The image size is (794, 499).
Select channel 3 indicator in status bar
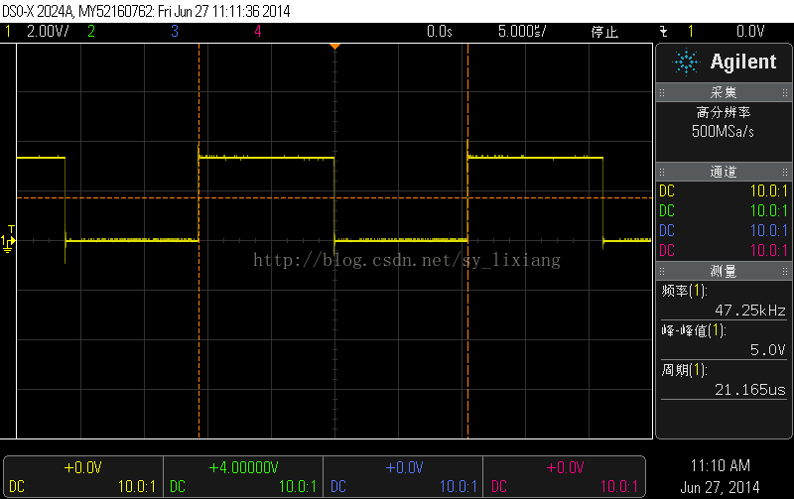[175, 32]
